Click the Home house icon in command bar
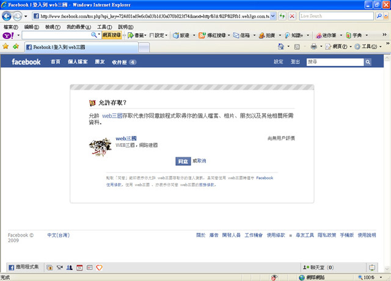The height and width of the screenshot is (281, 391). [x=281, y=46]
